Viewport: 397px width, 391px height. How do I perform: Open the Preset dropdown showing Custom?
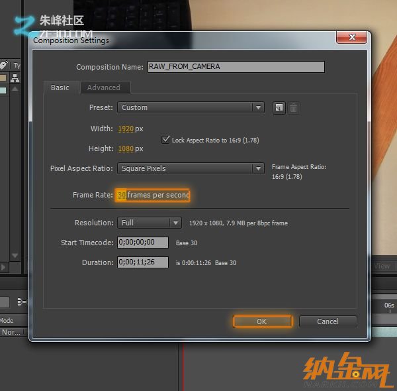(191, 107)
